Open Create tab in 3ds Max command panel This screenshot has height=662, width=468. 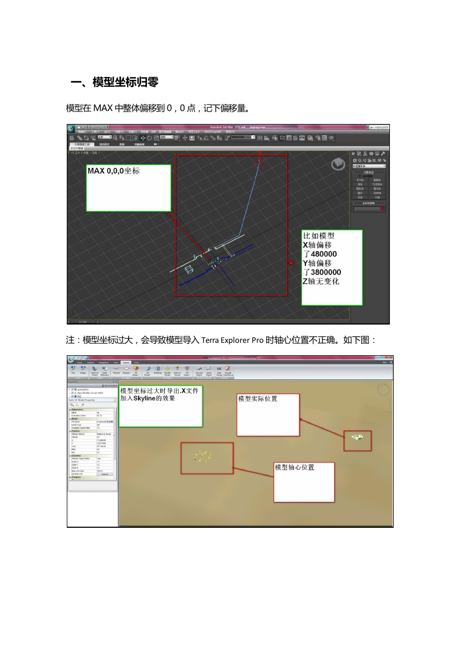(353, 154)
